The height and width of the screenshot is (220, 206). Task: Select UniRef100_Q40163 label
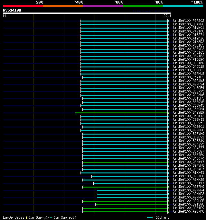(x=189, y=52)
